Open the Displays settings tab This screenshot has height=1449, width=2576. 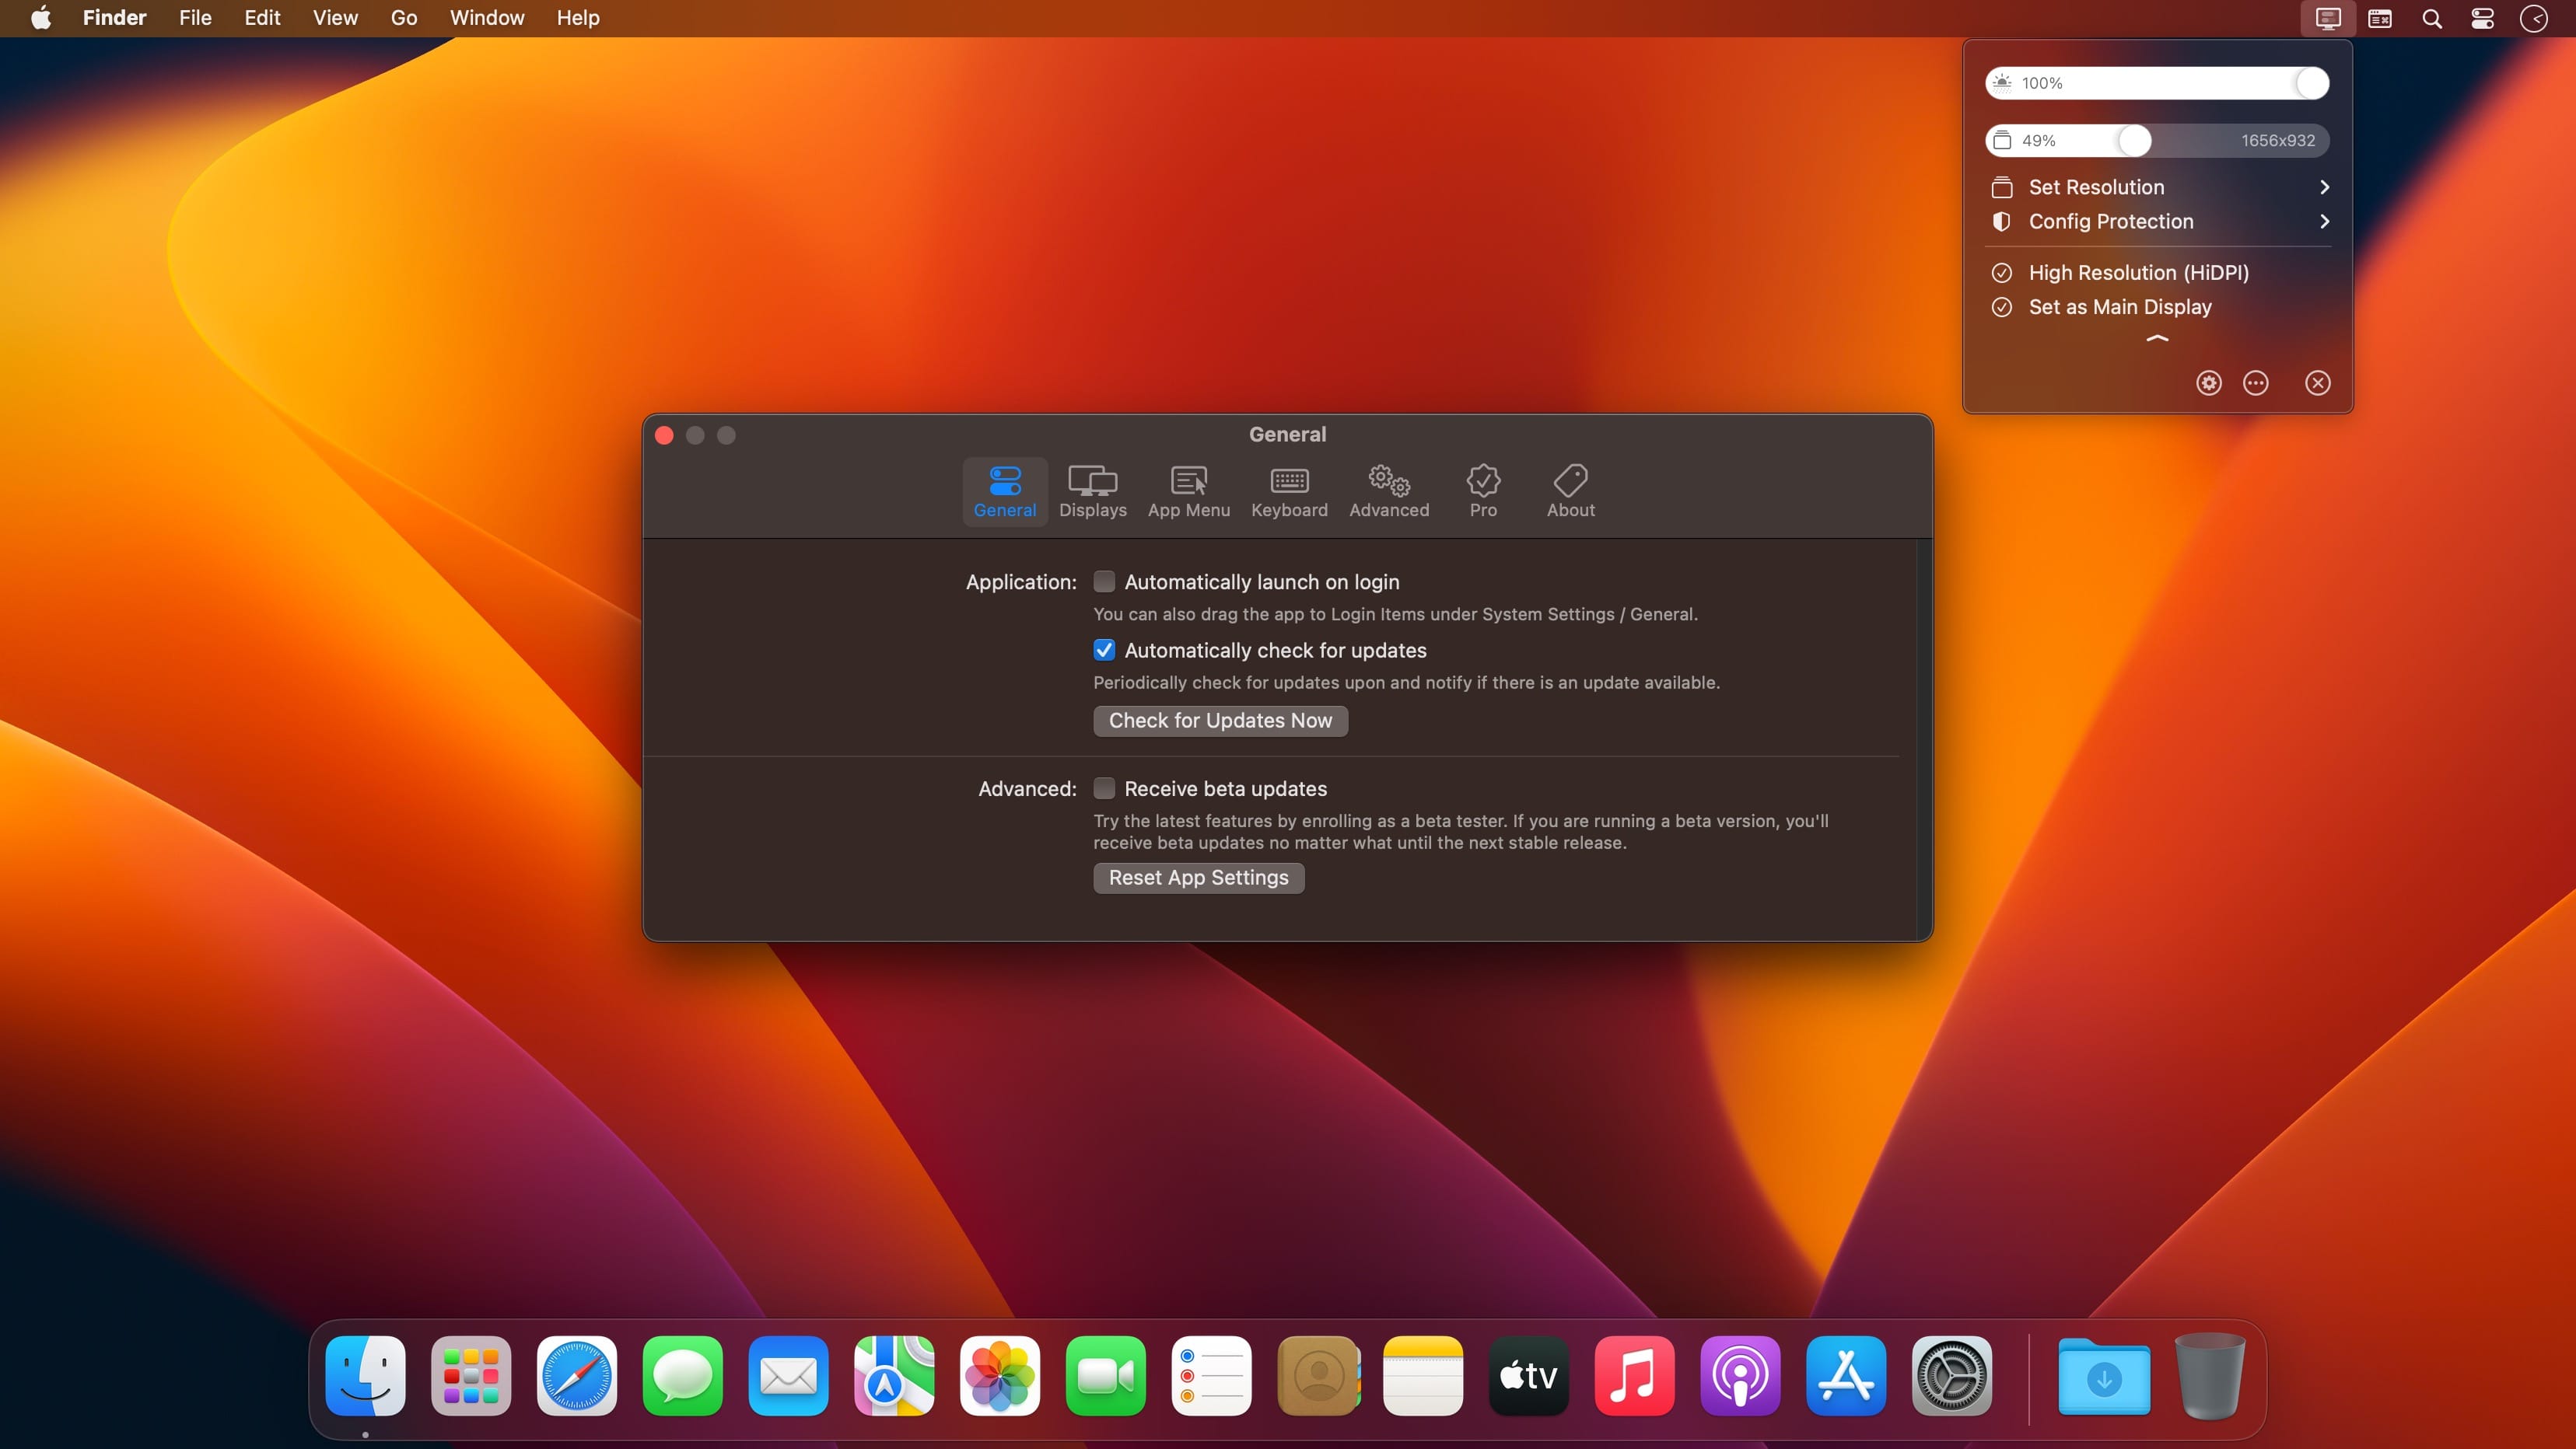tap(1092, 490)
